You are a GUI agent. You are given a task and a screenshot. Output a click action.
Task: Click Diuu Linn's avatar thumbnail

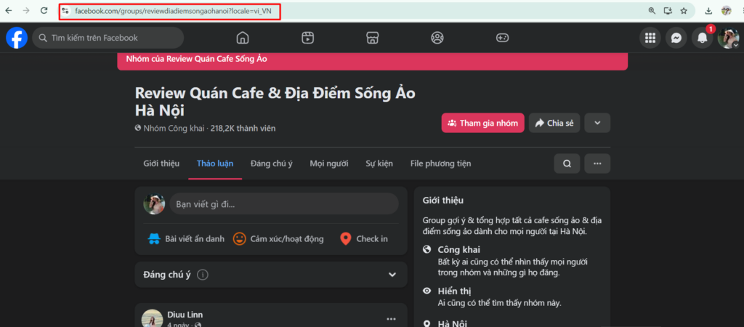point(153,318)
